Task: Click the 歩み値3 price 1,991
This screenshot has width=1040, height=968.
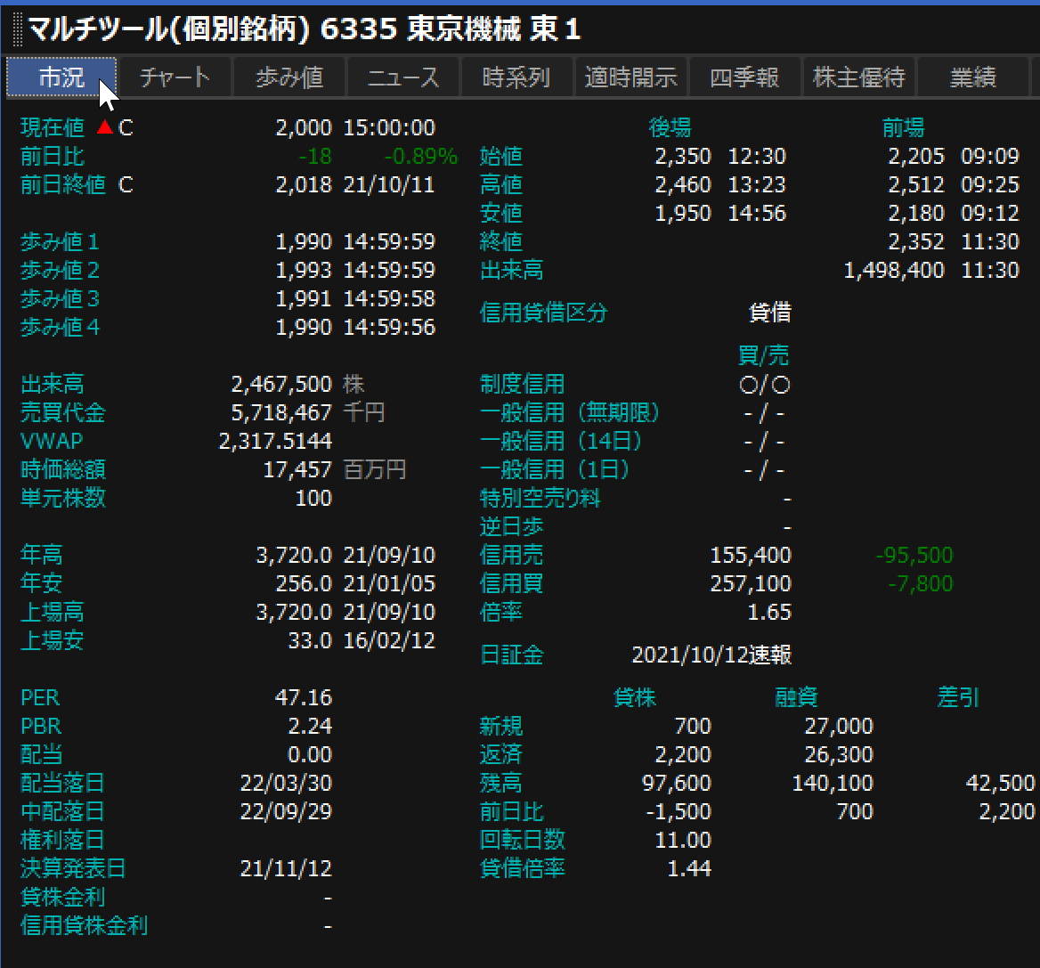Action: (303, 298)
